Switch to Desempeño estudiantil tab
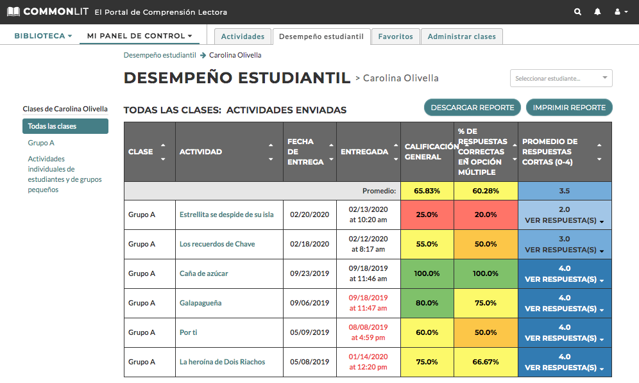 (321, 37)
